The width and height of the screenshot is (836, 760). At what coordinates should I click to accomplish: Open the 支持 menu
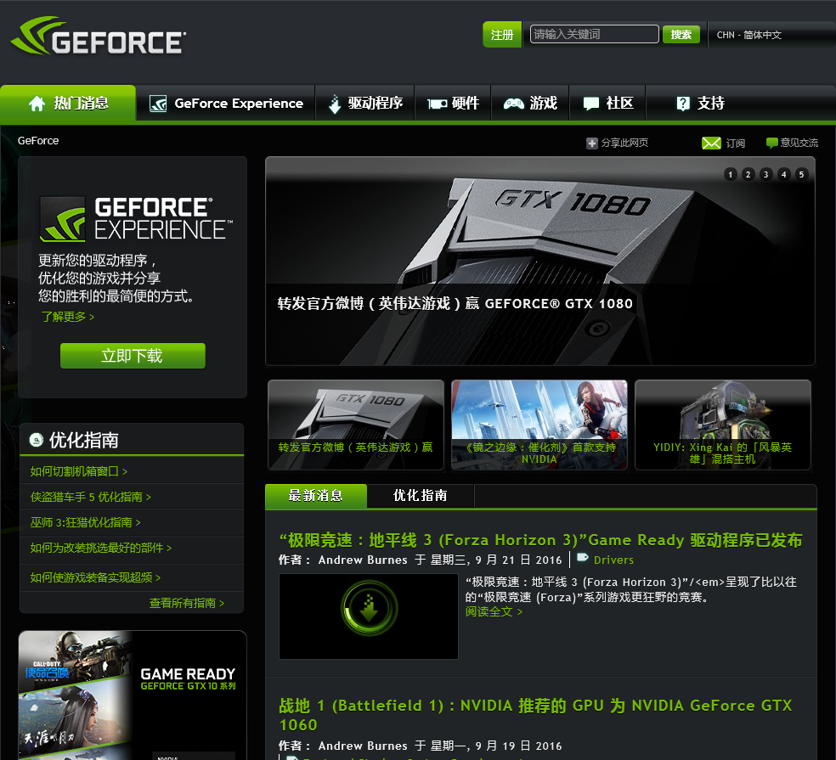(700, 104)
